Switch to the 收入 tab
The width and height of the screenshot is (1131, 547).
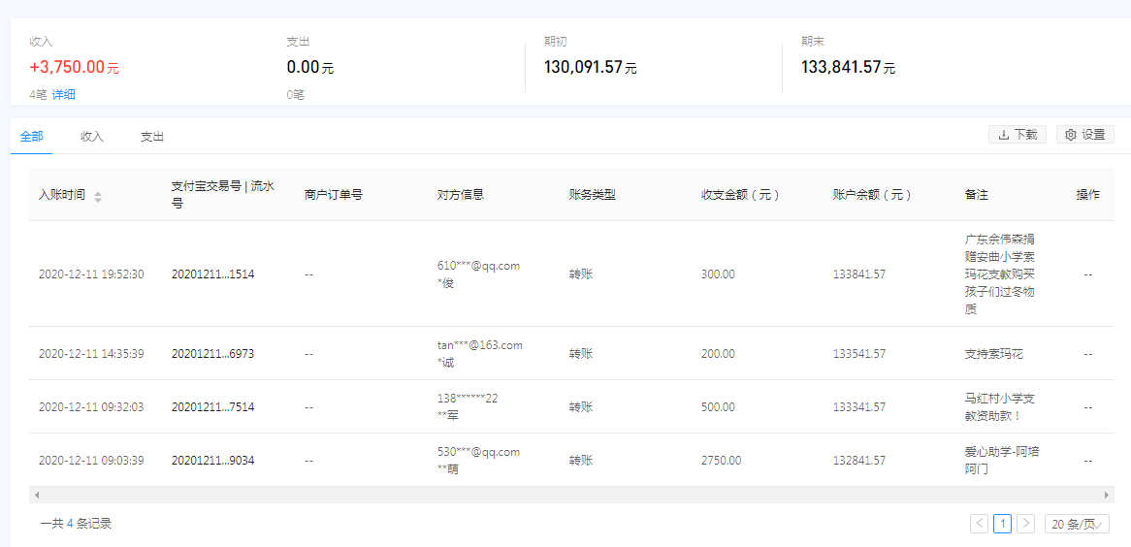(92, 137)
